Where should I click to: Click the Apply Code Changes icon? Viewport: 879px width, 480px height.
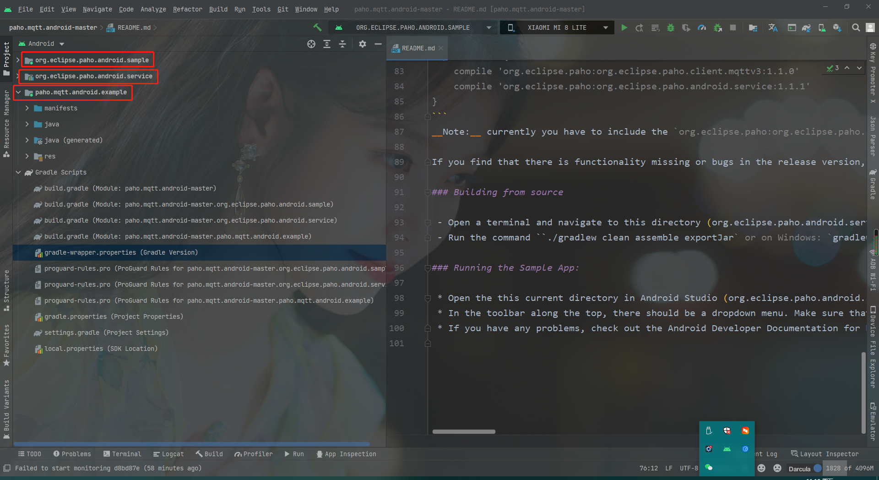click(x=655, y=27)
